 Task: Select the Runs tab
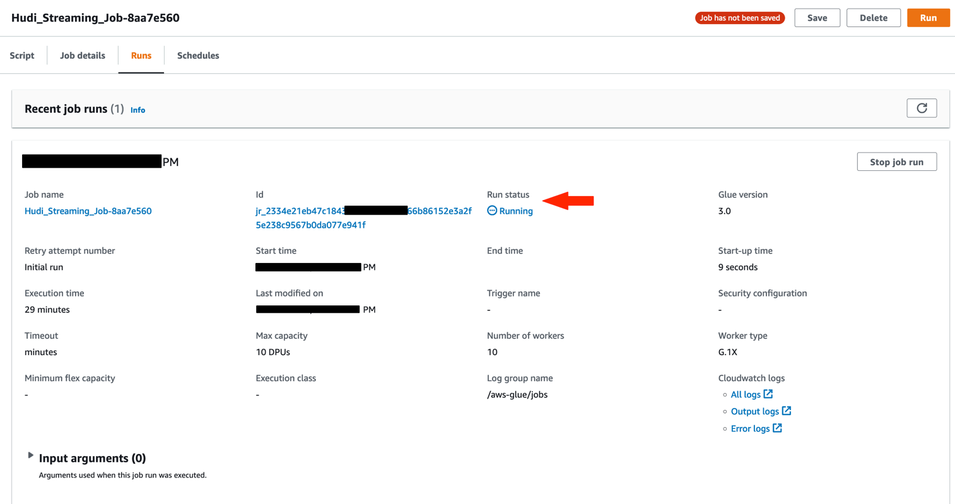pyautogui.click(x=141, y=56)
